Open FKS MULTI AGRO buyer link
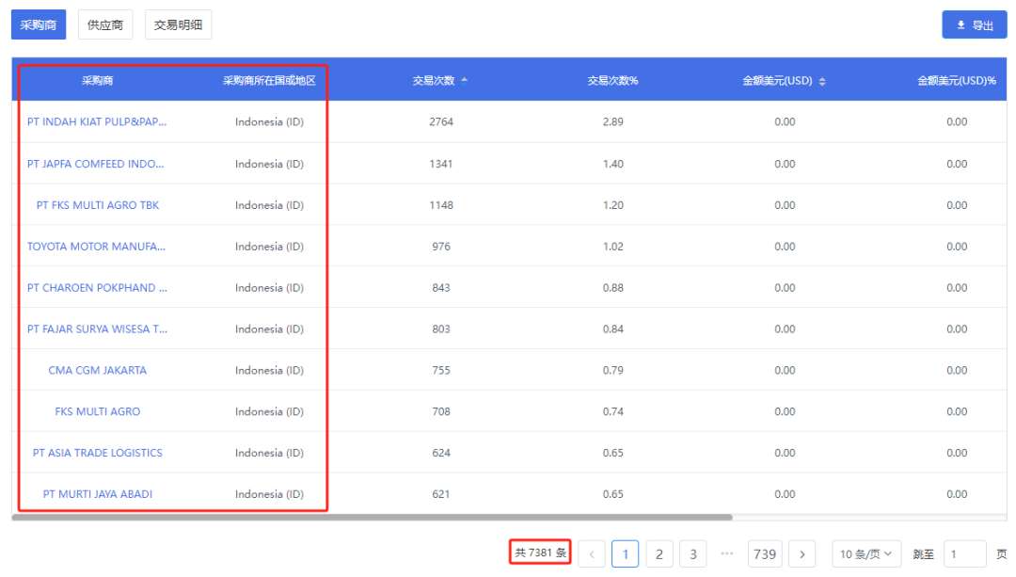Image resolution: width=1016 pixels, height=577 pixels. click(x=97, y=411)
